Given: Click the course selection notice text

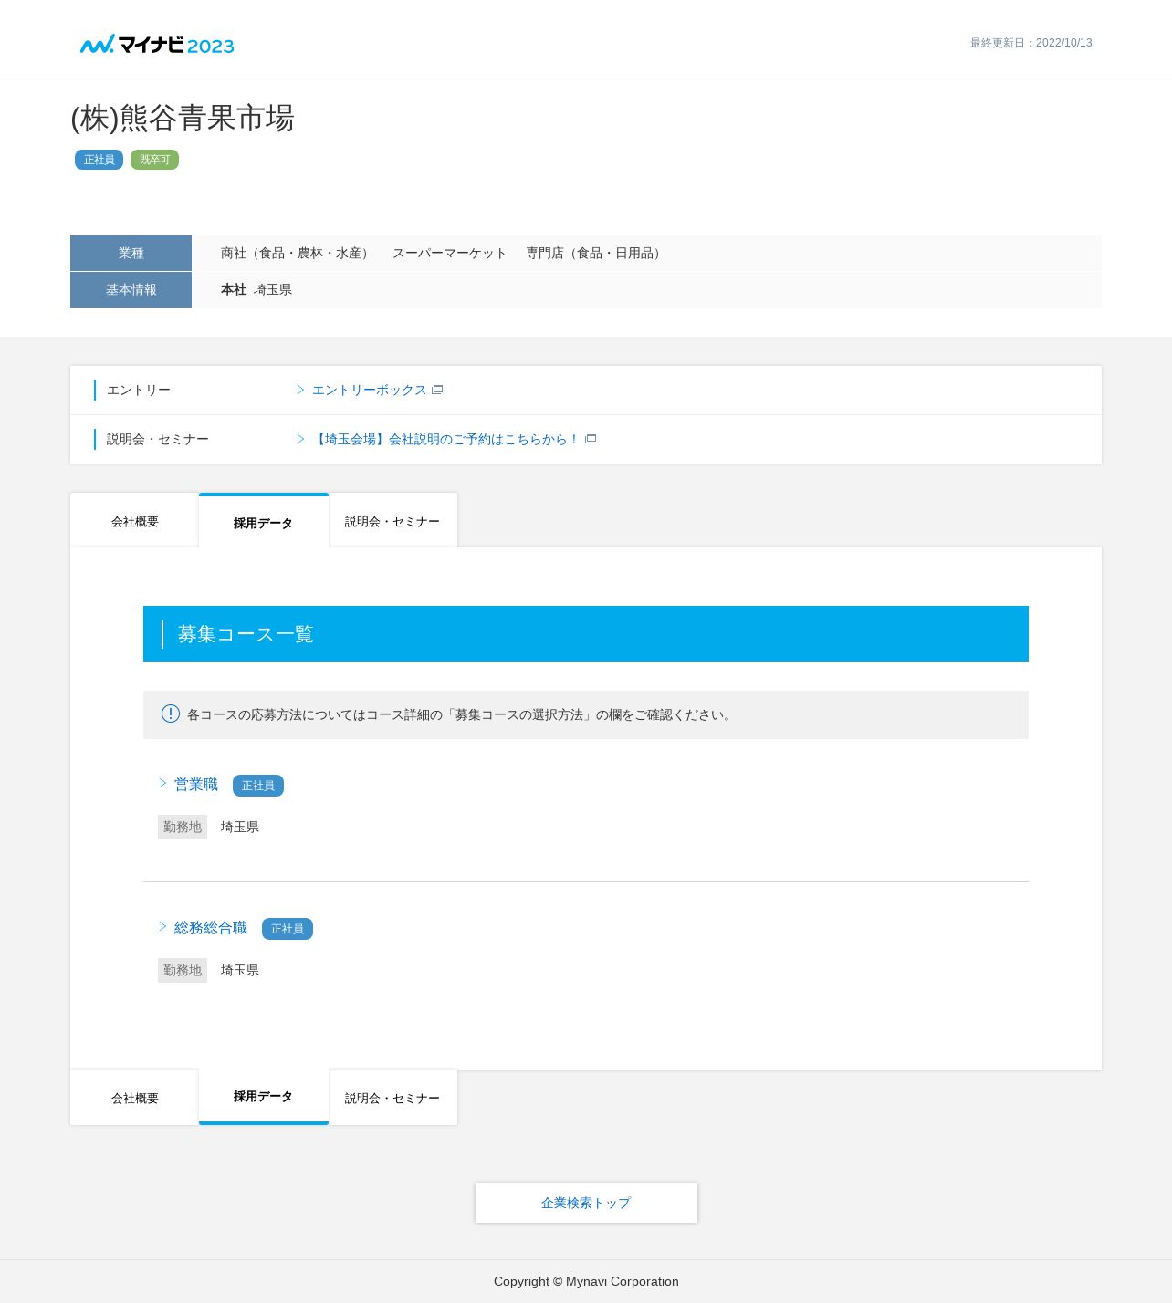Looking at the screenshot, I should (461, 714).
